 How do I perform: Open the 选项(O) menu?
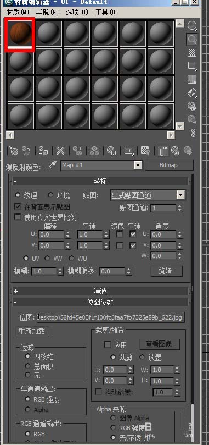pyautogui.click(x=77, y=13)
